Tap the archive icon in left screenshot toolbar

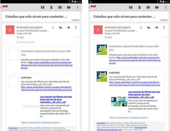pyautogui.click(x=42, y=7)
